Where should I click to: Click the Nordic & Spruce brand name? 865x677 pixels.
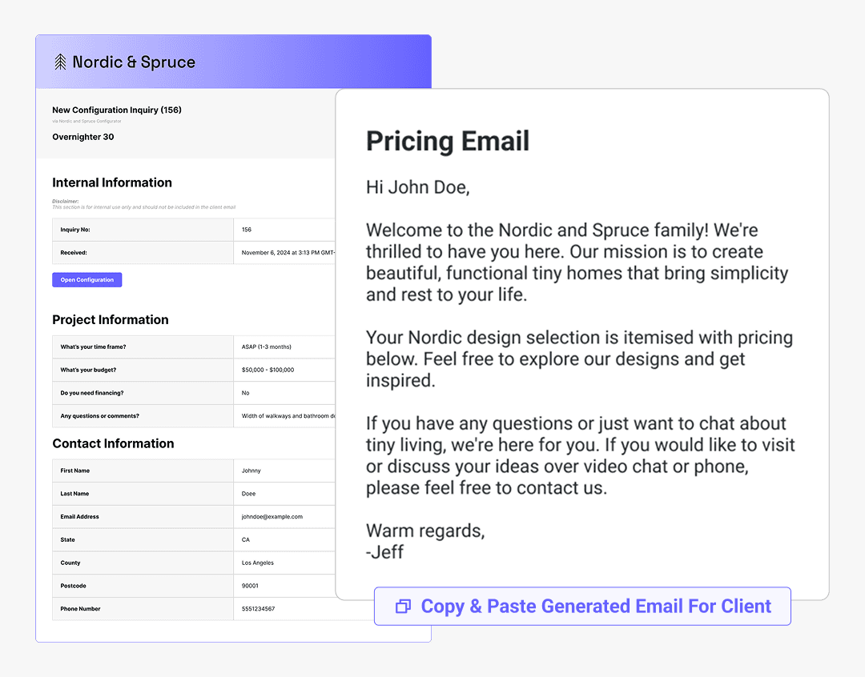click(134, 62)
